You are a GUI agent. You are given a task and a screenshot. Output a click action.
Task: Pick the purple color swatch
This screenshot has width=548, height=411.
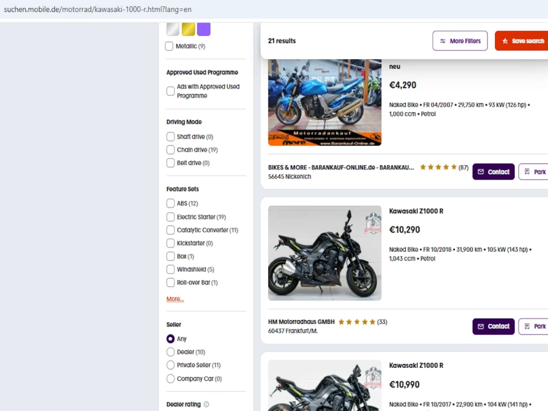point(204,29)
